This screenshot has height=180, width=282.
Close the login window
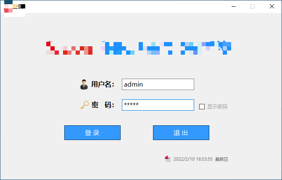point(272,6)
